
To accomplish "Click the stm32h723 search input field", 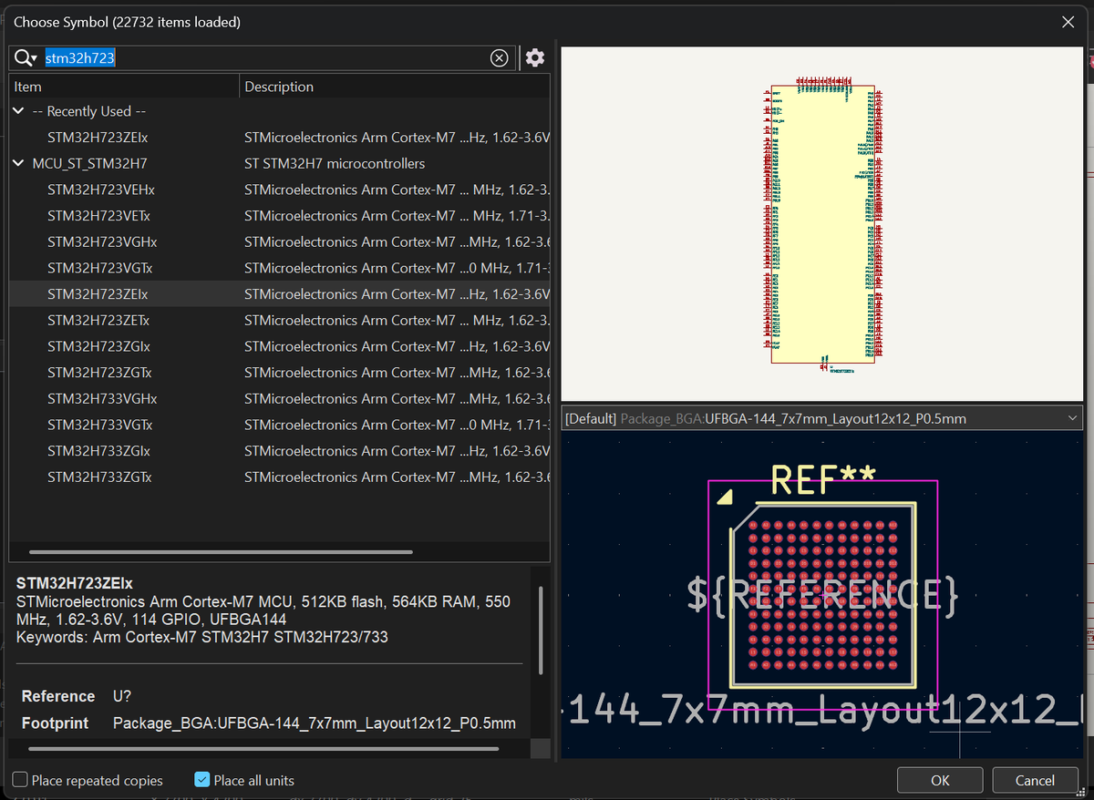I will pos(264,58).
